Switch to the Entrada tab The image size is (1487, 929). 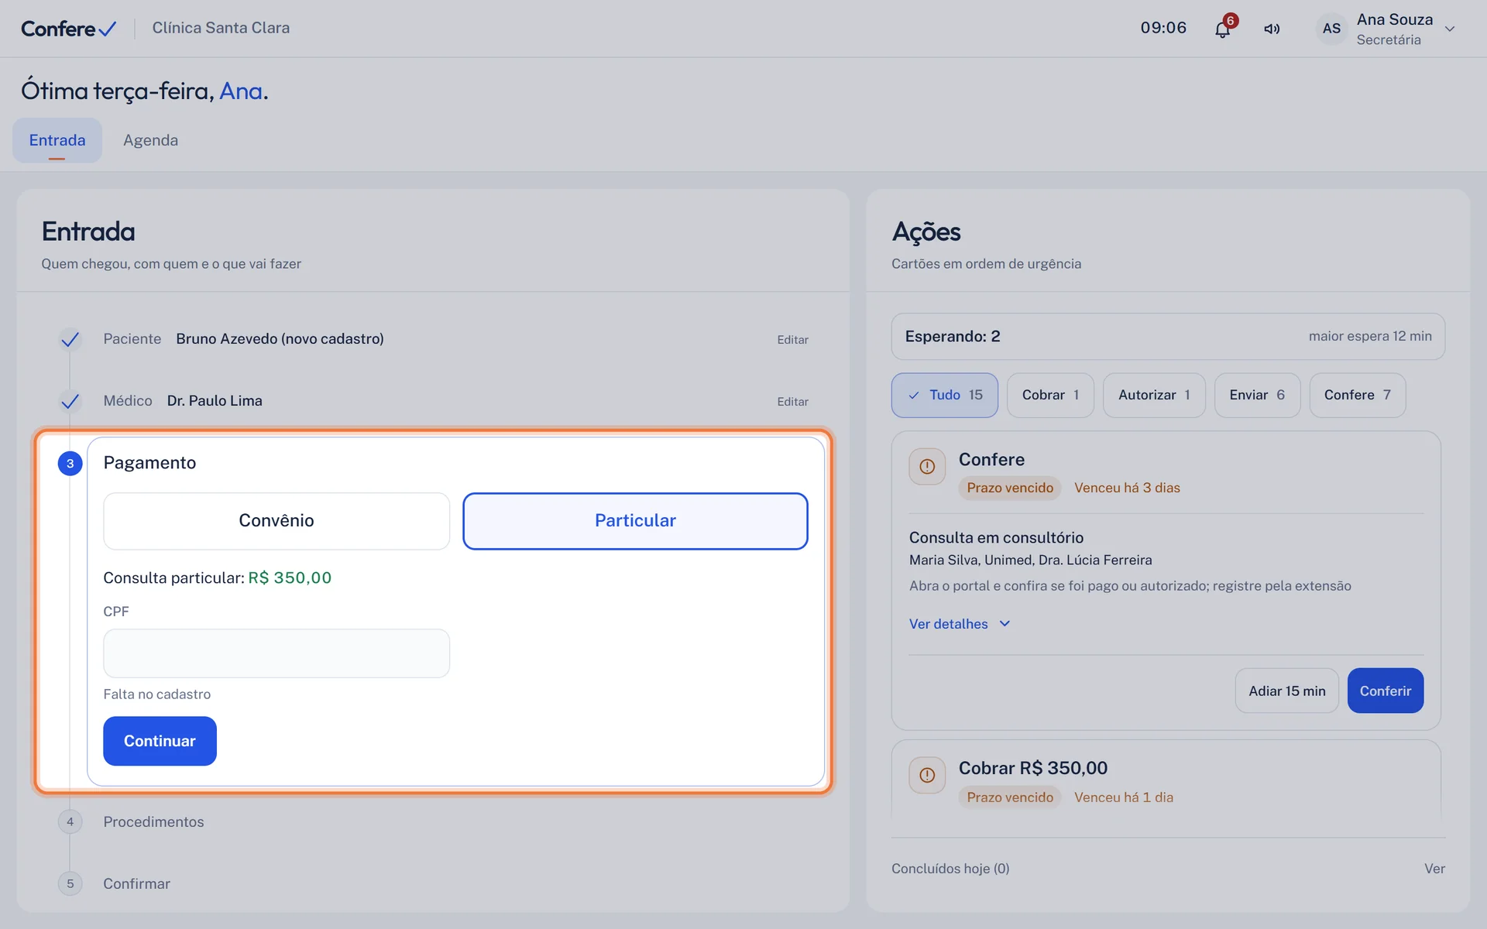pos(57,140)
